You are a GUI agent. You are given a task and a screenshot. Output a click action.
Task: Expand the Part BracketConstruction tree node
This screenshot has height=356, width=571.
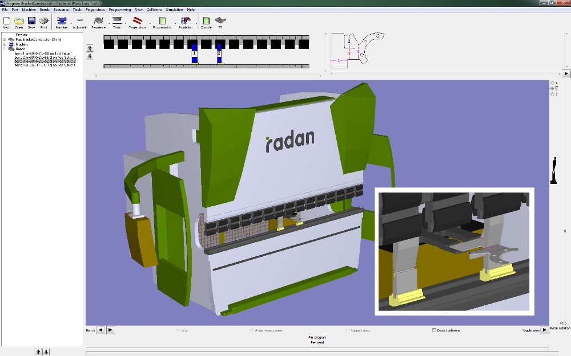tap(5, 39)
